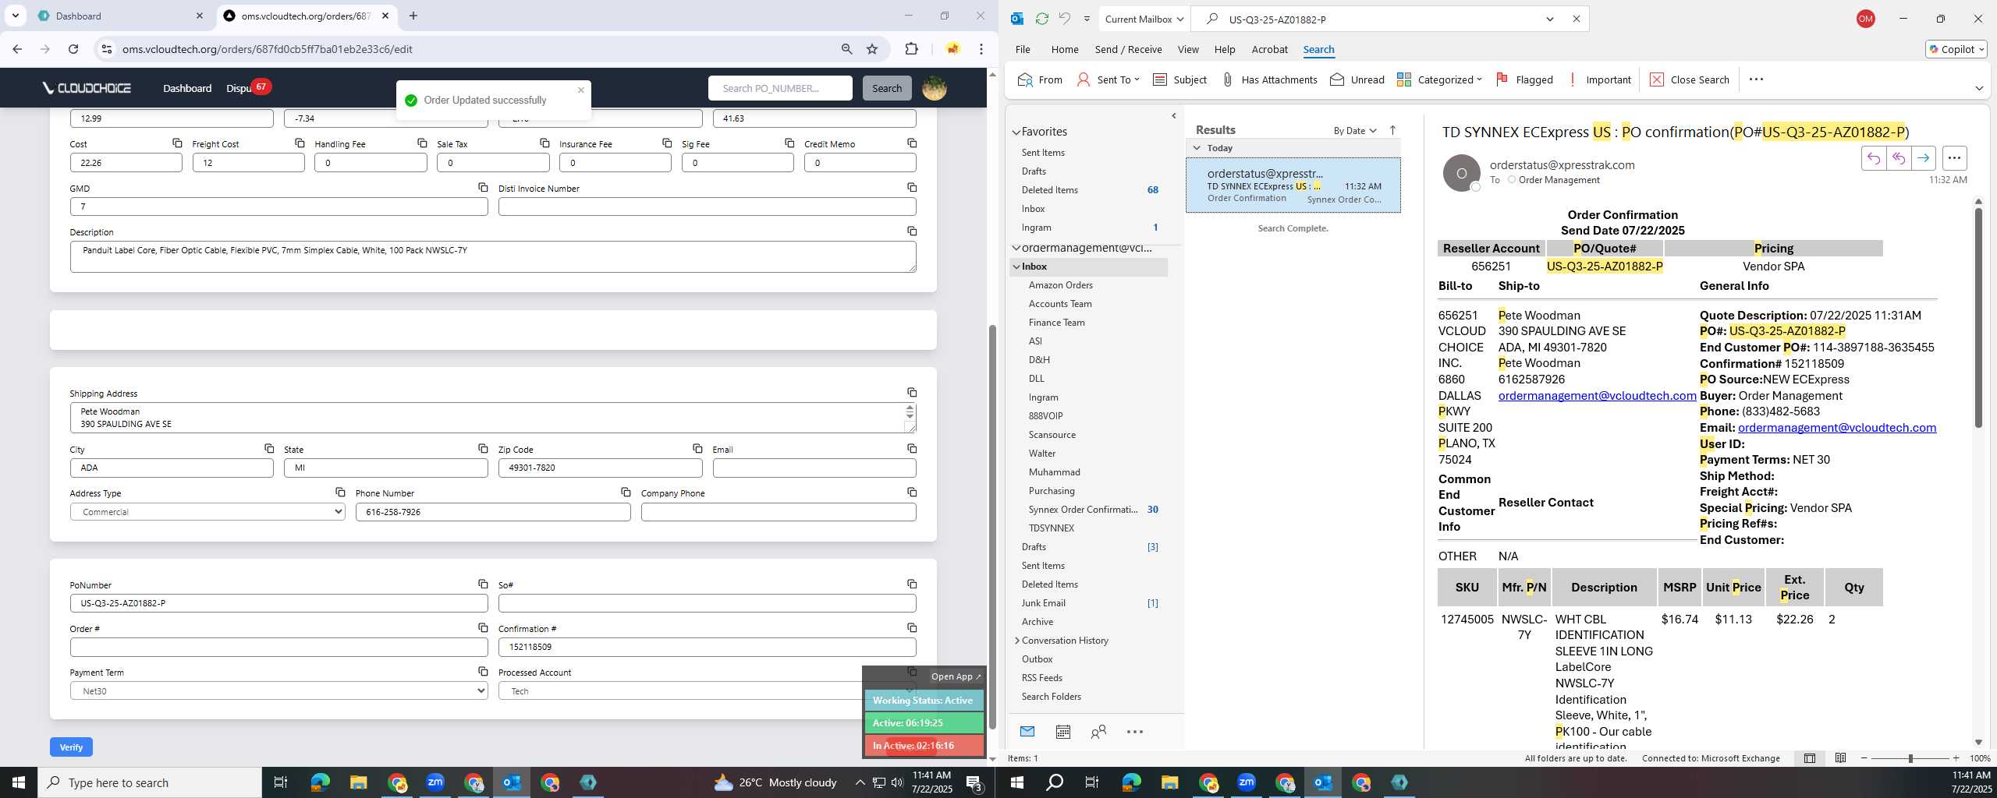This screenshot has width=1997, height=798.
Task: Toggle the Has Attachments filter
Action: (1269, 79)
